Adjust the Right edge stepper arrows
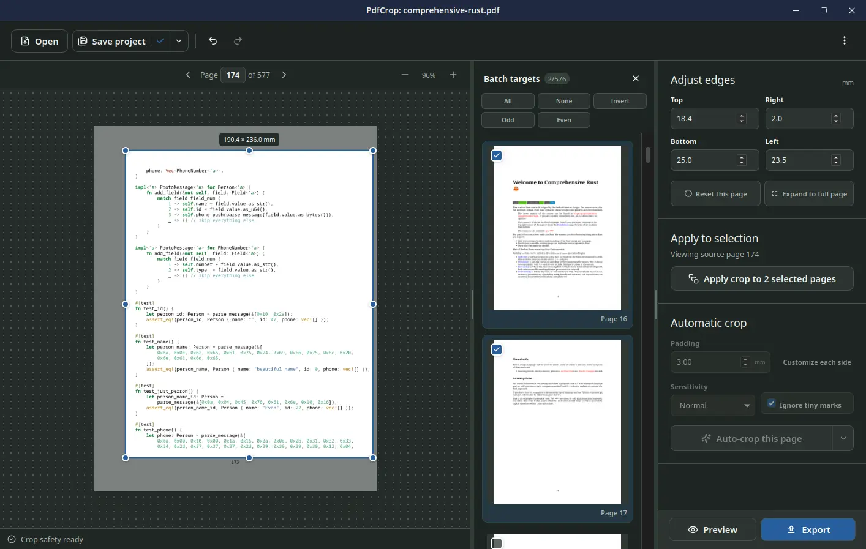Image resolution: width=866 pixels, height=549 pixels. [x=836, y=119]
